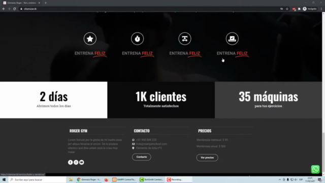Viewport: 325px width, 183px height.
Task: Click the Ver precios button
Action: [207, 158]
